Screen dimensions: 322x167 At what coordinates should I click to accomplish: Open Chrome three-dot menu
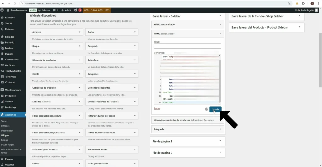[318, 3]
